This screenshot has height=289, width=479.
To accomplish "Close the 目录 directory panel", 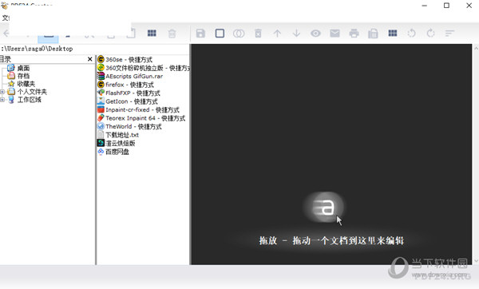I will click(x=89, y=59).
